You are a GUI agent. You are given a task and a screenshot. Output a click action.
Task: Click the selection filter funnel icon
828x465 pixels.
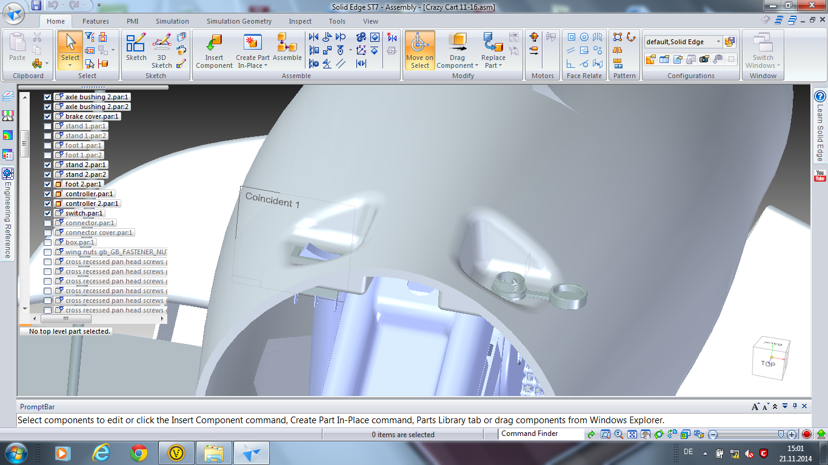[x=90, y=37]
